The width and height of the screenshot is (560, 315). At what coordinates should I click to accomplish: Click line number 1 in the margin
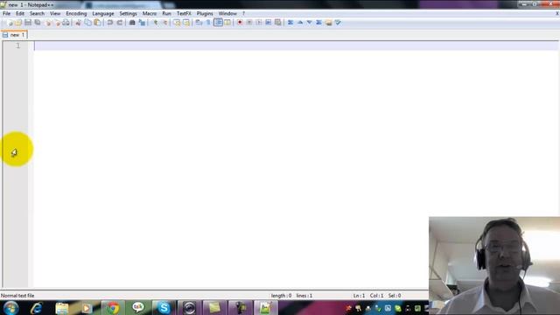[17, 45]
